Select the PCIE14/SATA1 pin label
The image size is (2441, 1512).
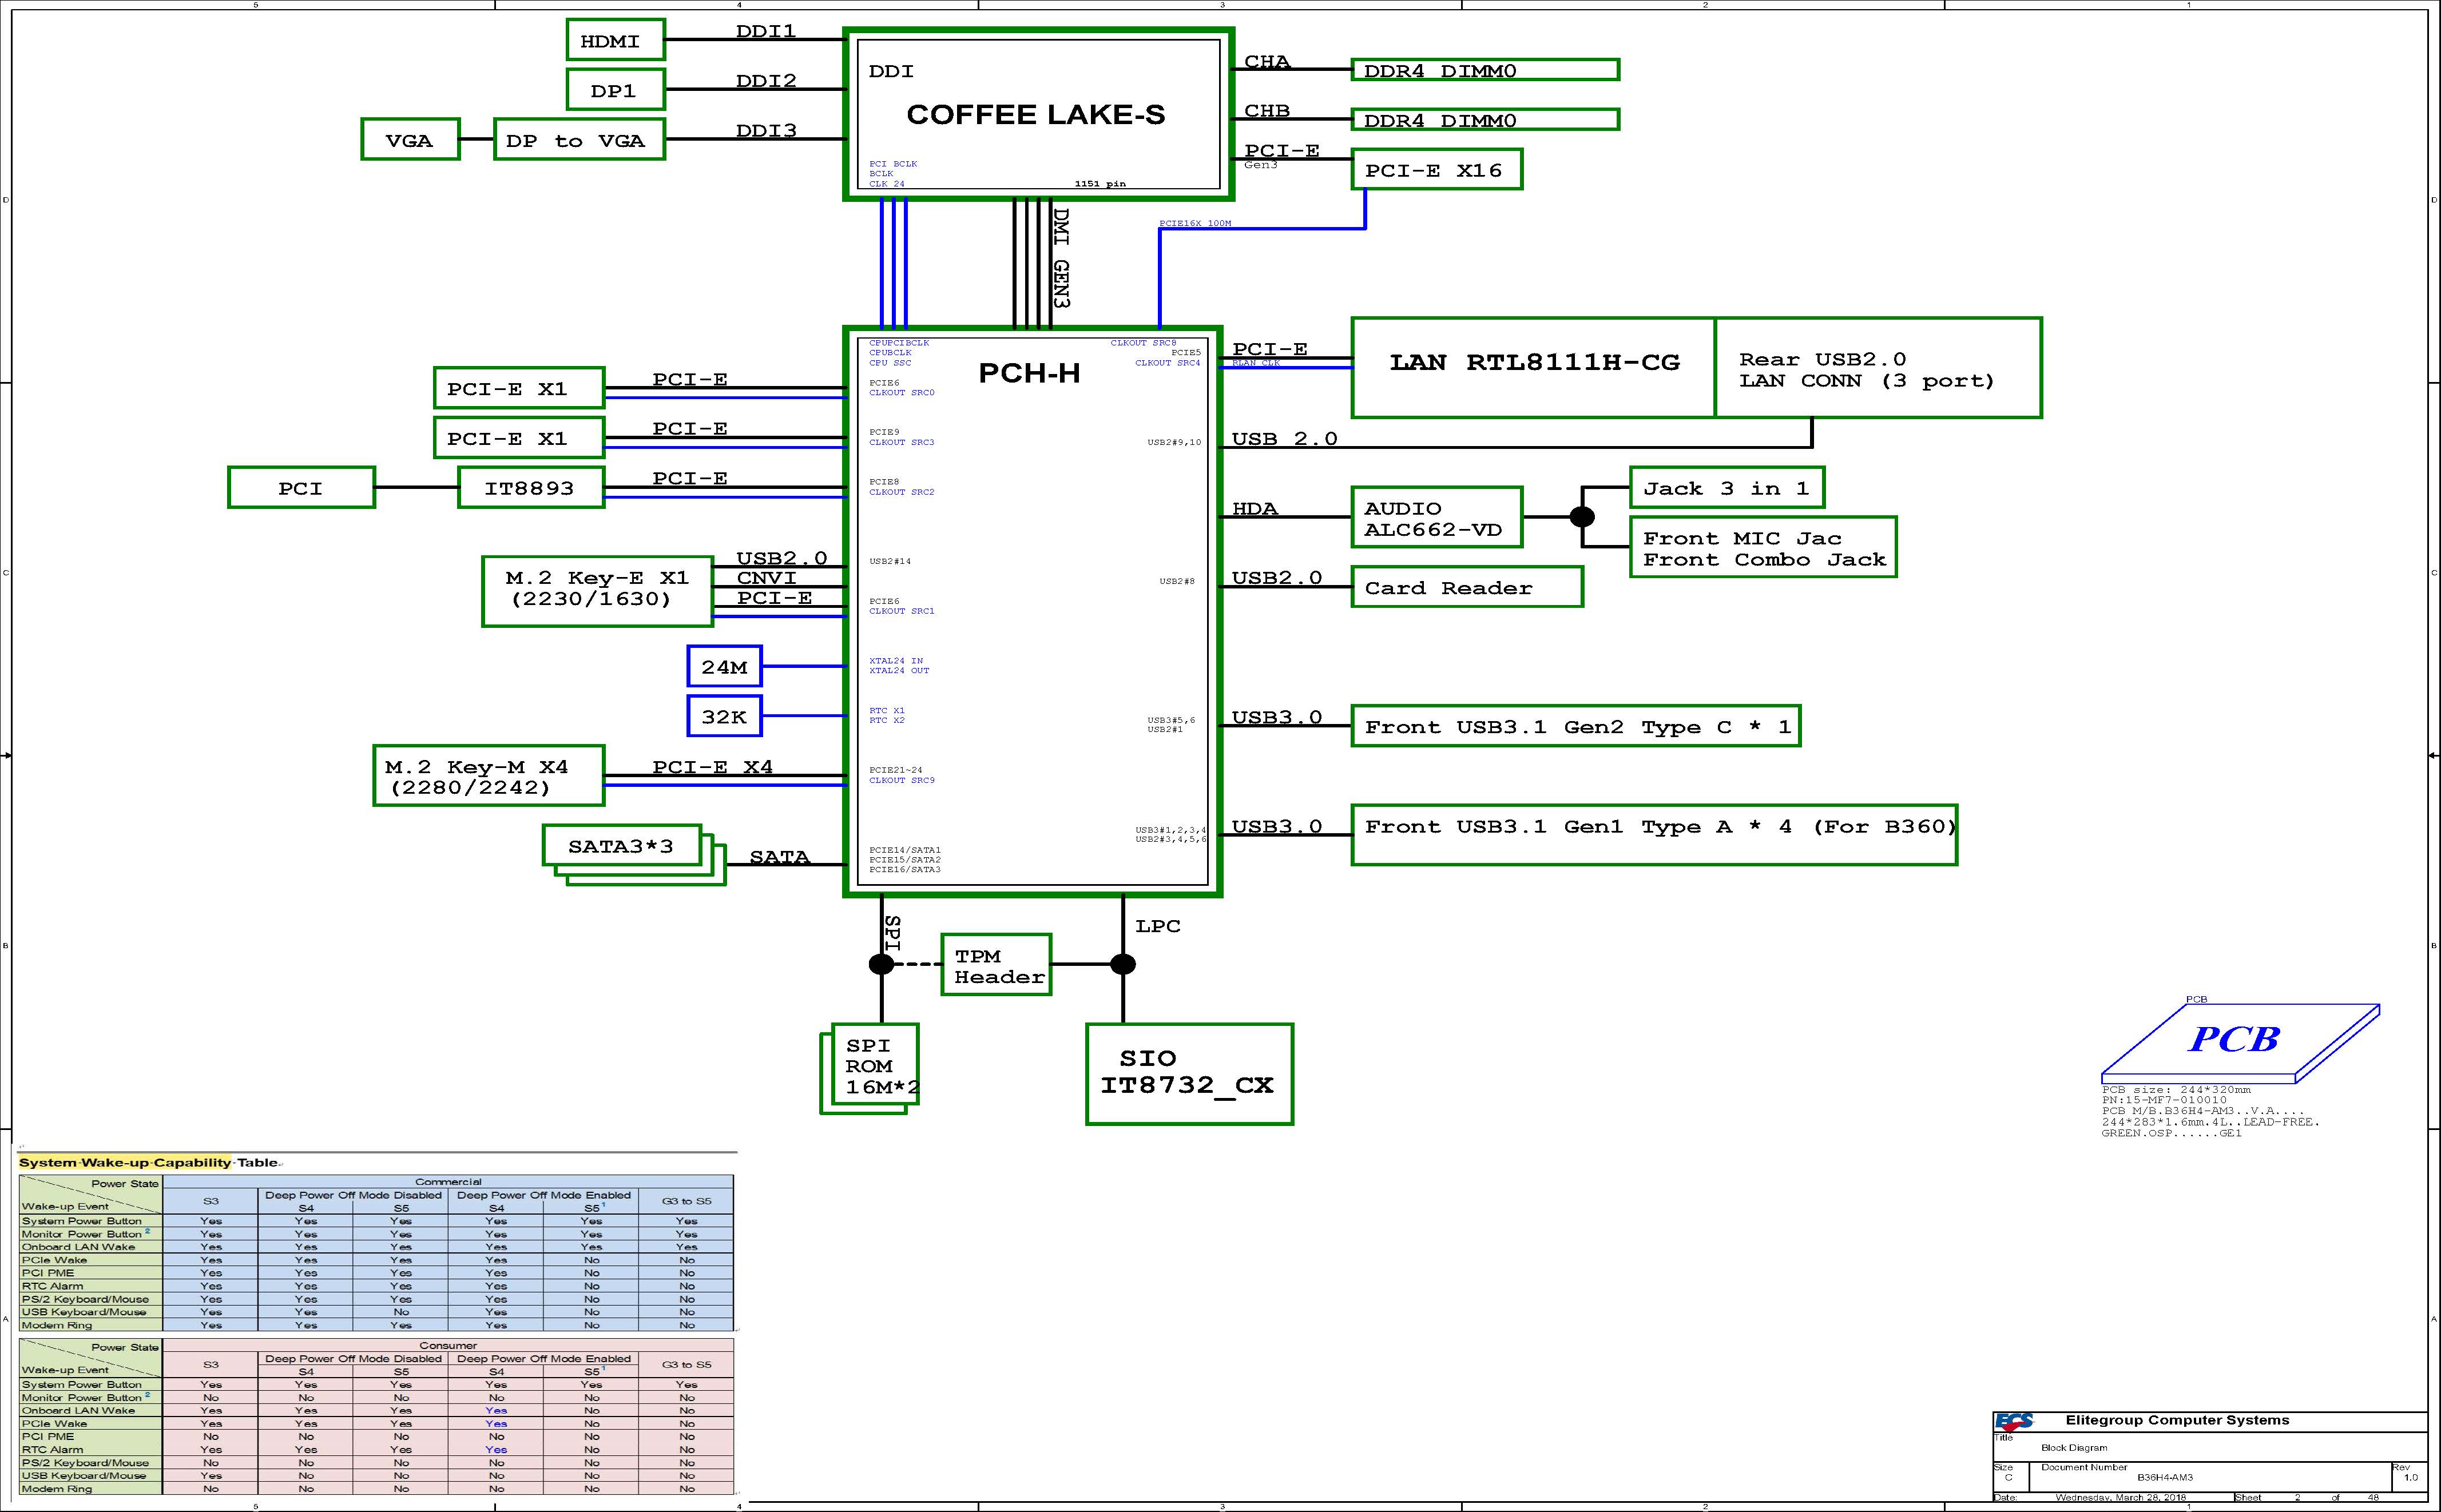click(x=904, y=850)
